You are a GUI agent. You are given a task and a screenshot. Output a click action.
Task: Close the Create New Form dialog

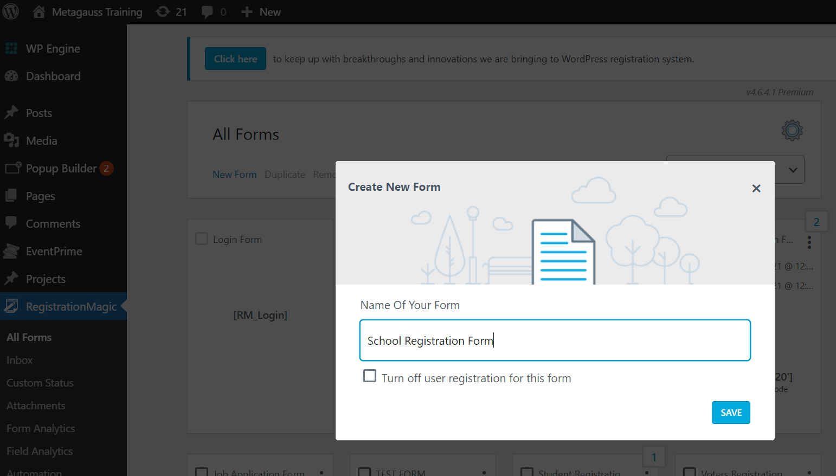click(x=756, y=188)
